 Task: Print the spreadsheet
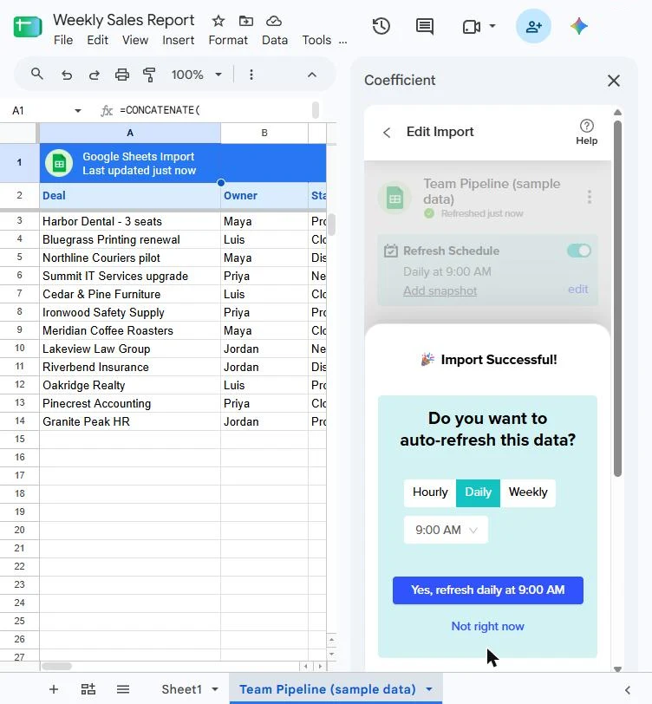tap(121, 75)
